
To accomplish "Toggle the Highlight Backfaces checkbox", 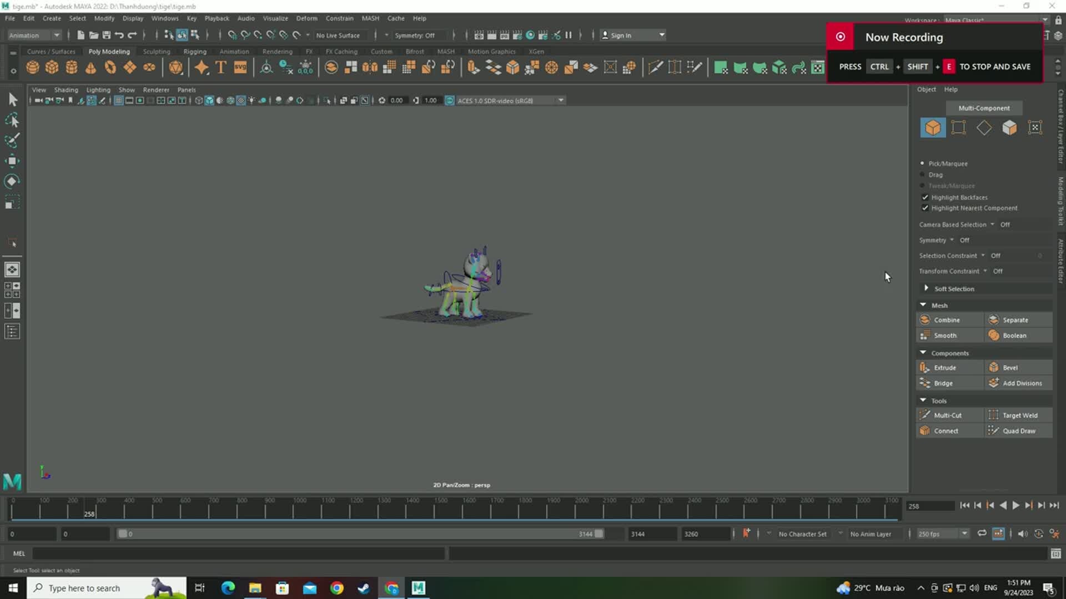I will 925,197.
